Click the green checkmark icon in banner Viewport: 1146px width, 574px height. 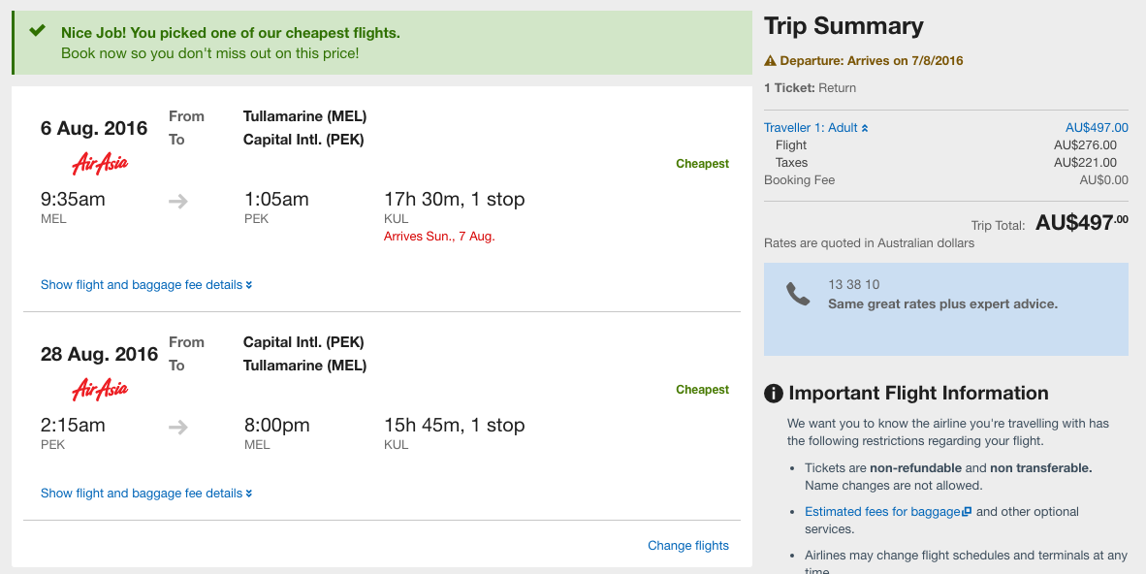(37, 31)
